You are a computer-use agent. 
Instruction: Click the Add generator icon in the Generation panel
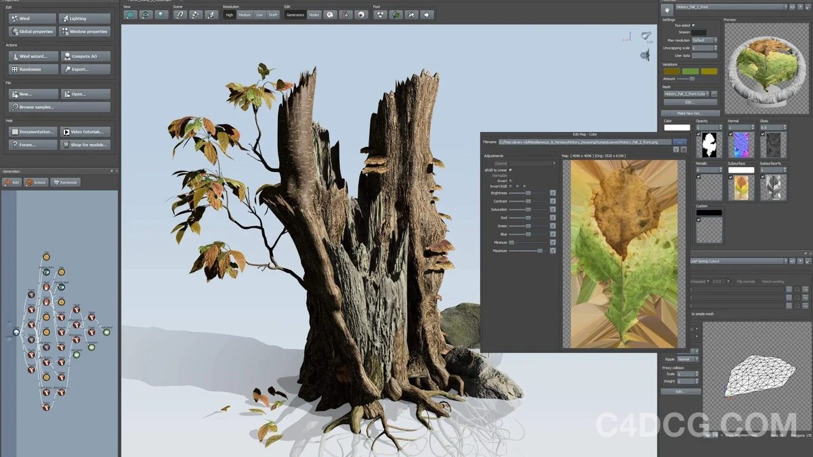point(8,182)
